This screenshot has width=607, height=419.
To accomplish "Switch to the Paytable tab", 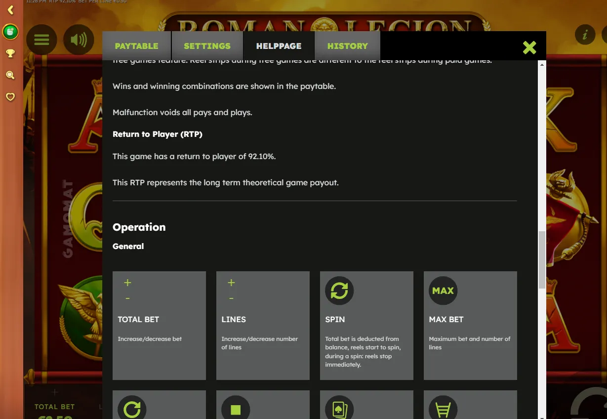I will (x=136, y=46).
